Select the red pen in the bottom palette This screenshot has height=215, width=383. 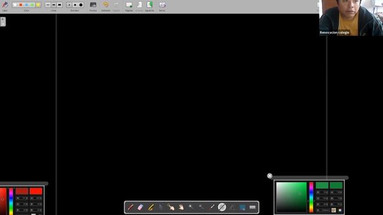tap(130, 207)
